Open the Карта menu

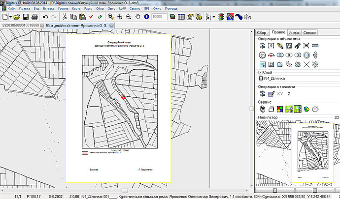tap(76, 9)
